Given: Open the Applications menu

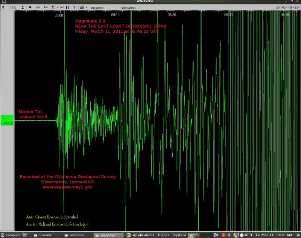Looking at the screenshot, I should click(143, 235).
